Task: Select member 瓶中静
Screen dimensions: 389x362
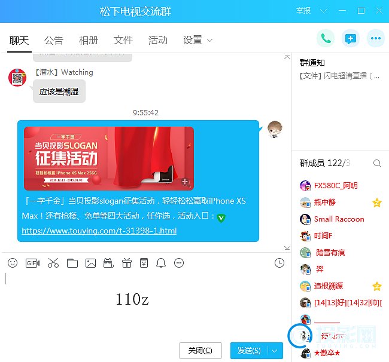Action: click(x=325, y=203)
